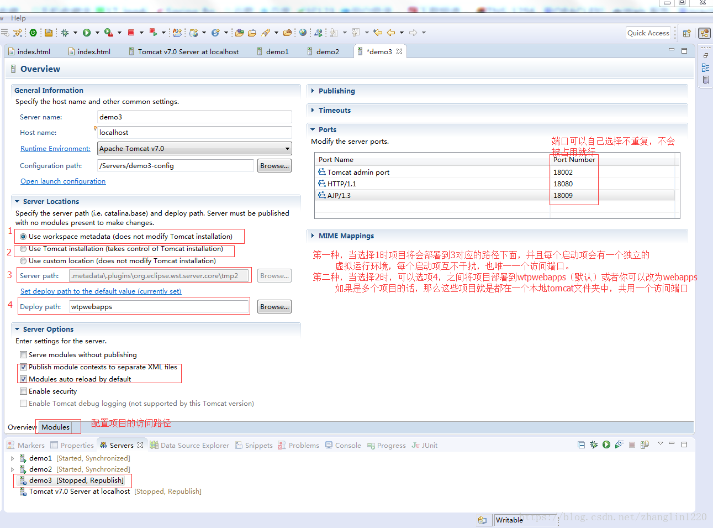Image resolution: width=713 pixels, height=528 pixels.
Task: Click the Open Perspective icon beside Quick Access
Action: point(686,33)
